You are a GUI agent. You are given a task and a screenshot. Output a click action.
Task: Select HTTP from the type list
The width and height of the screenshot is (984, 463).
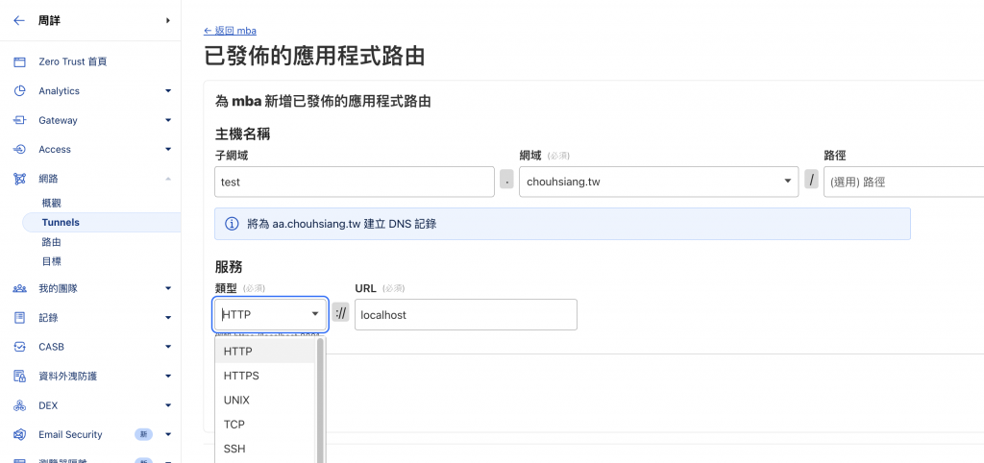[x=264, y=352]
